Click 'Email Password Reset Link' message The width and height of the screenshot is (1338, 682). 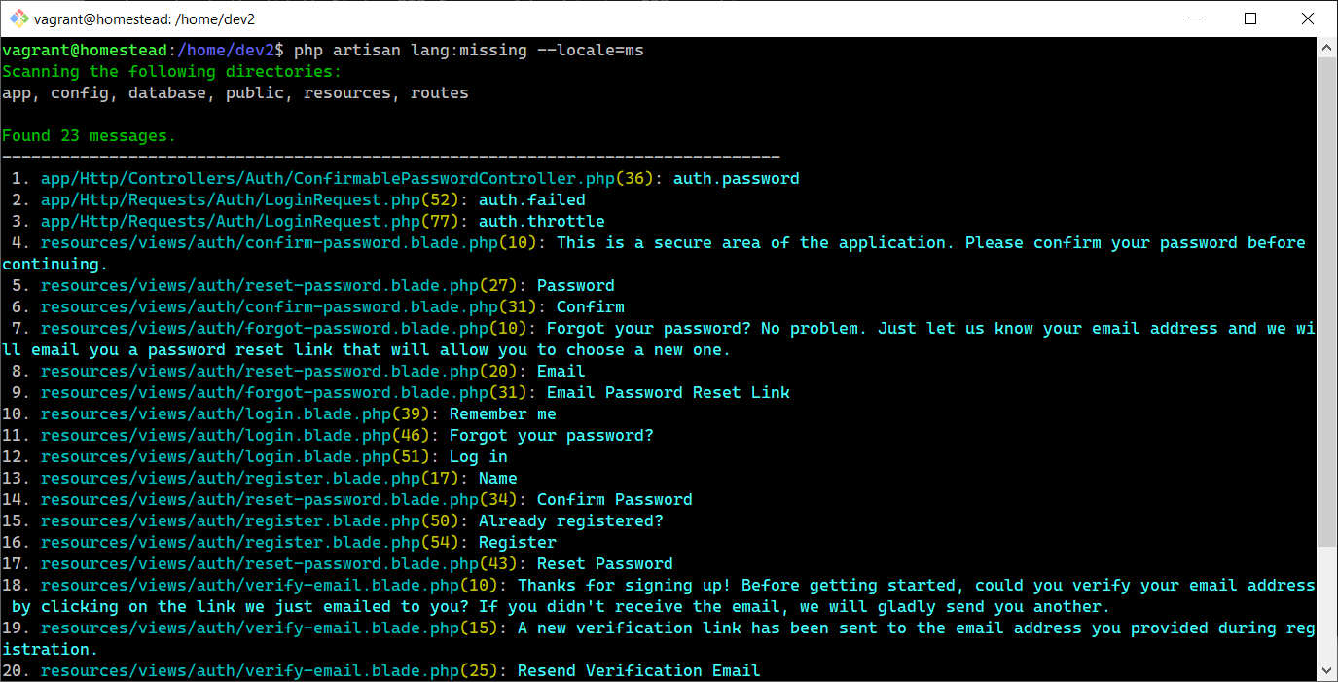click(x=669, y=393)
